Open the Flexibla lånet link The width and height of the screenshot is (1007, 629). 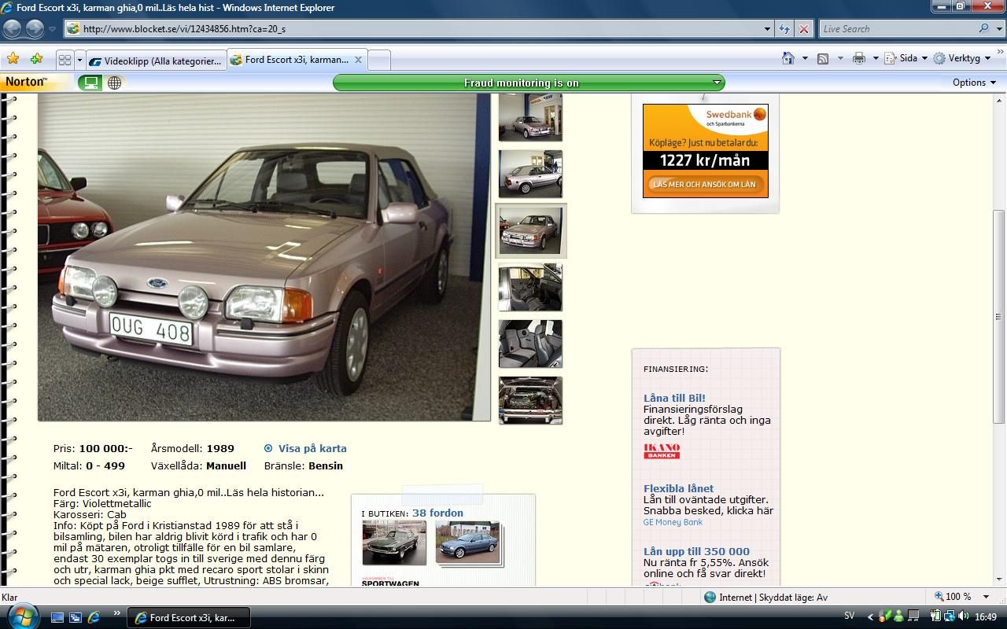[x=678, y=488]
